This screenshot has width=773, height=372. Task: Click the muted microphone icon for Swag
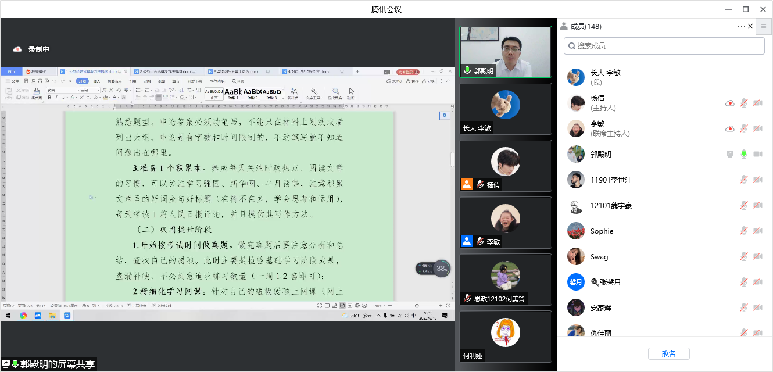tap(743, 257)
